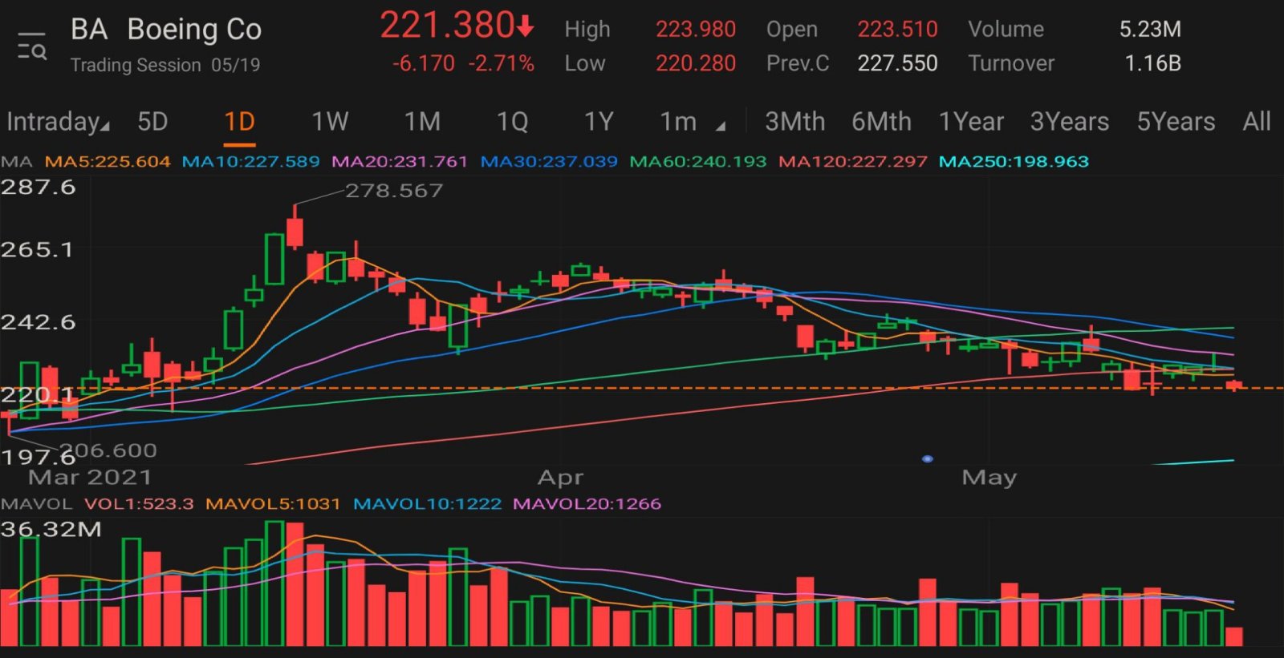Open the 1Q period tab
Viewport: 1284px width, 658px height.
(x=512, y=122)
